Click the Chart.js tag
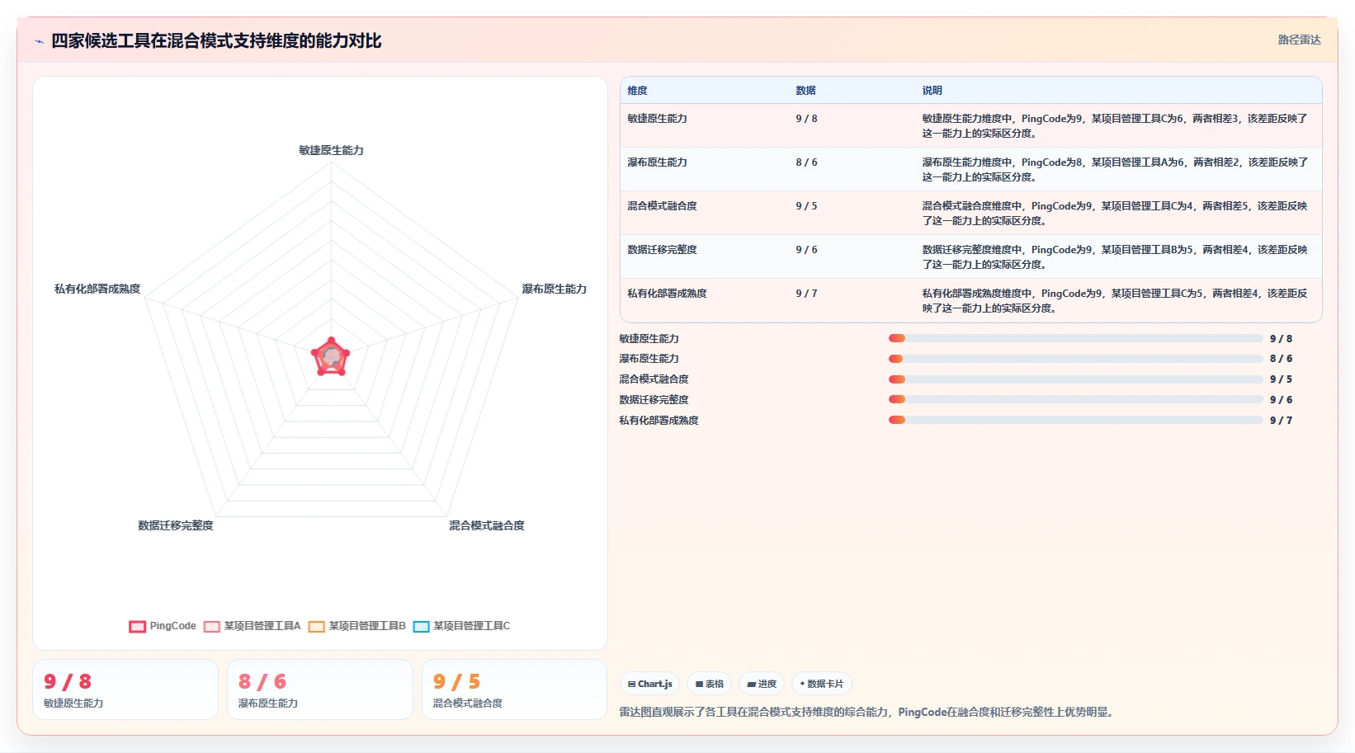 649,684
